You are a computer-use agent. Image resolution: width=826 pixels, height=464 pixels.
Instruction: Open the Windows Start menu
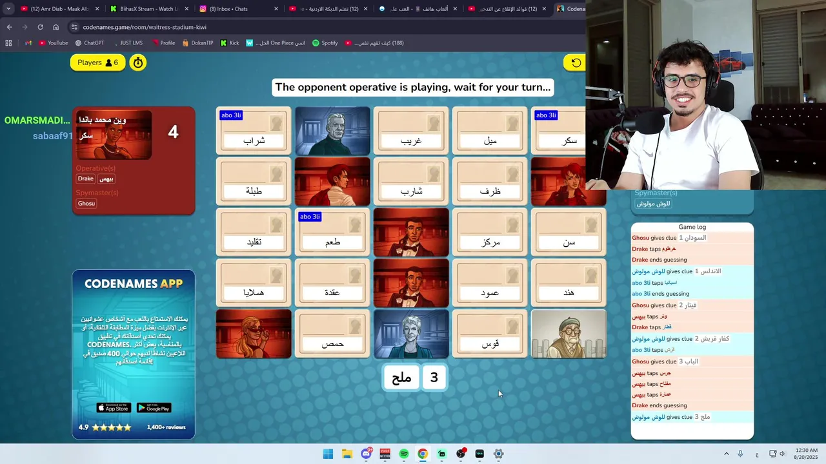coord(328,454)
